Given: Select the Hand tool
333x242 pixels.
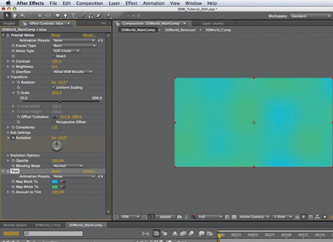Looking at the screenshot, I should pyautogui.click(x=14, y=16).
